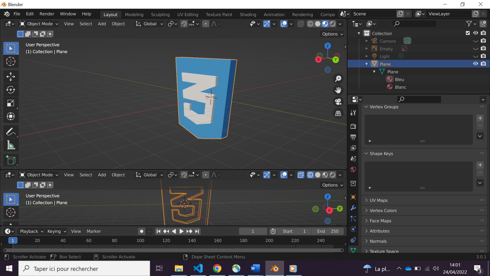This screenshot has width=490, height=276.
Task: Disable the Plane in renders (camera toggle)
Action: pos(484,64)
